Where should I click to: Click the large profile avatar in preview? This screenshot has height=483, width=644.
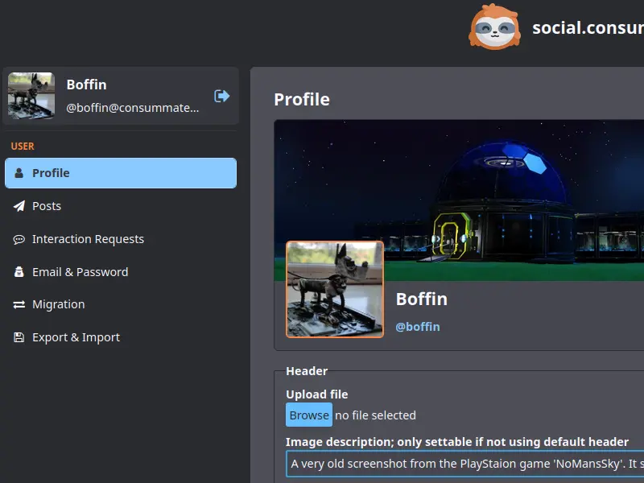[335, 289]
